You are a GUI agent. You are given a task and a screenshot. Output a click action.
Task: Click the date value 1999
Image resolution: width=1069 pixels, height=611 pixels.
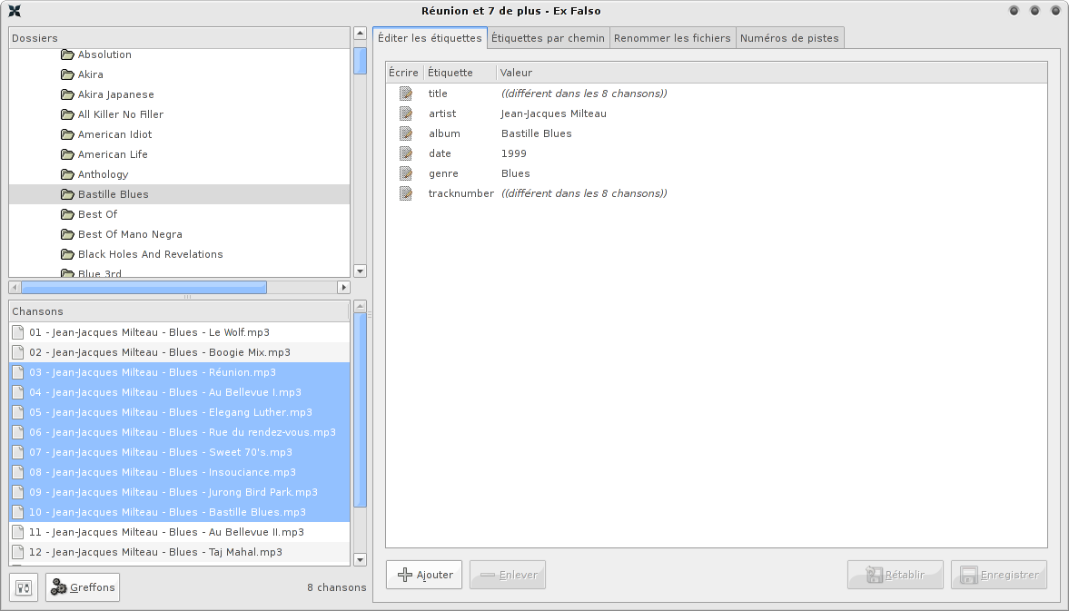tap(513, 153)
